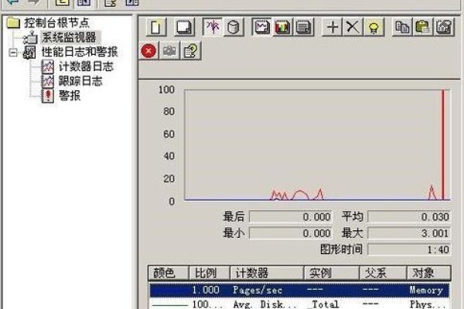The image size is (464, 309).
Task: Click the 最后 value field 0.000
Action: click(x=291, y=217)
